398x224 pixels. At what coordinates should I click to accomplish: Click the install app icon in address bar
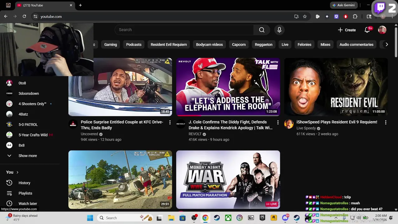296,16
